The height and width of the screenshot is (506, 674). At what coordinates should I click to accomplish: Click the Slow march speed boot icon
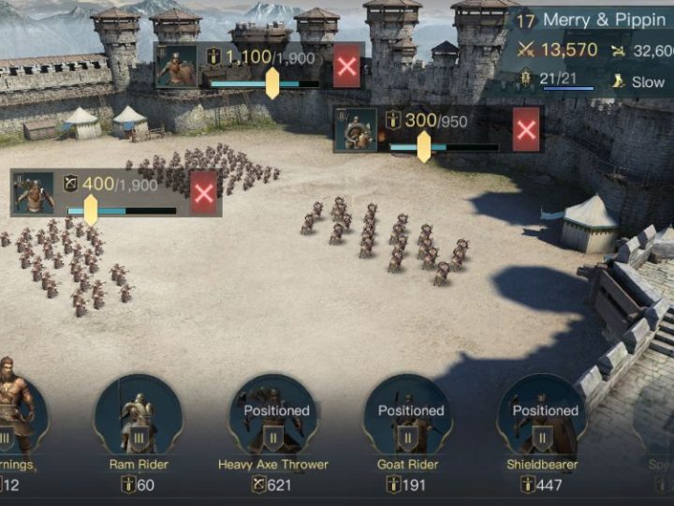(x=619, y=81)
